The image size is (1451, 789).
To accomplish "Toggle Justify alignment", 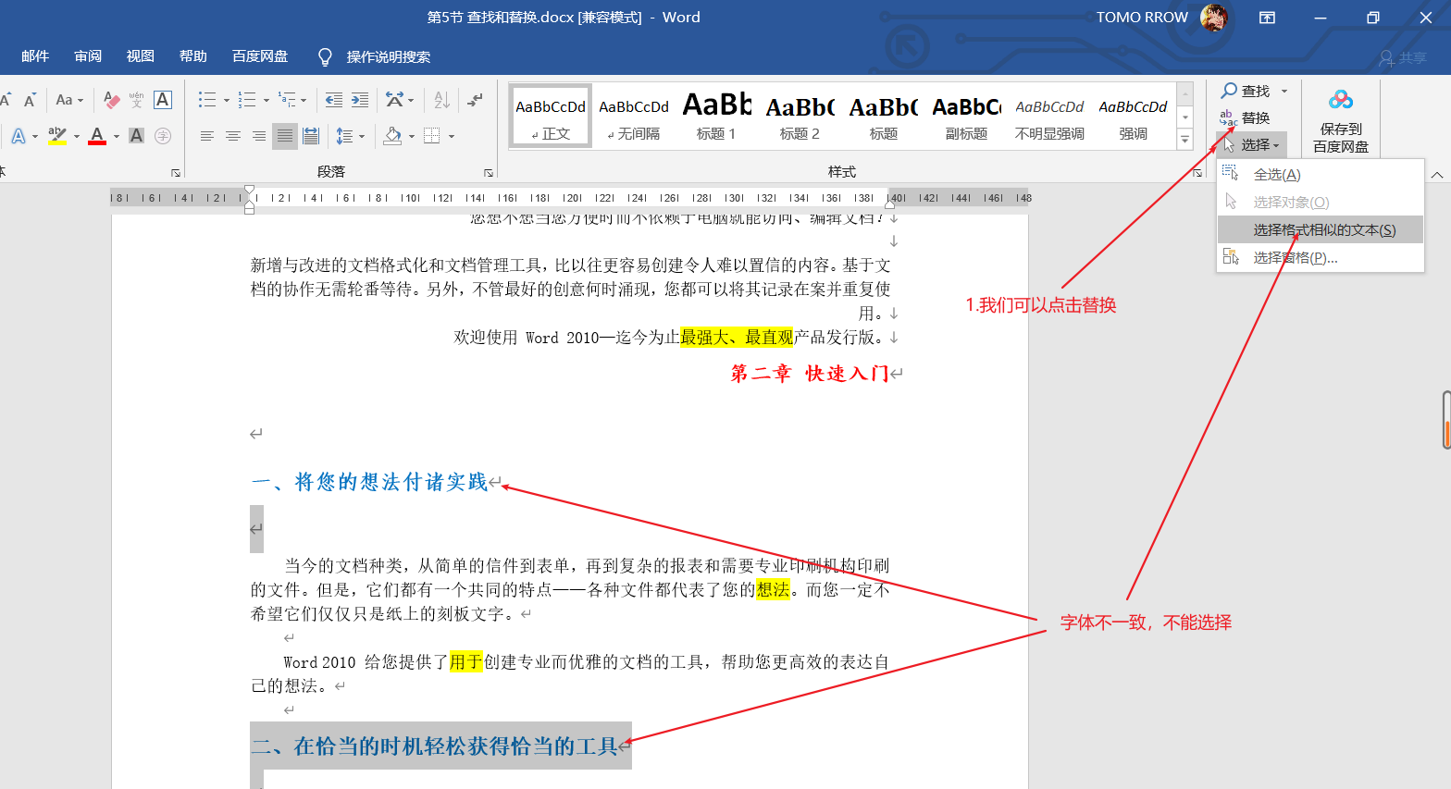I will point(285,136).
